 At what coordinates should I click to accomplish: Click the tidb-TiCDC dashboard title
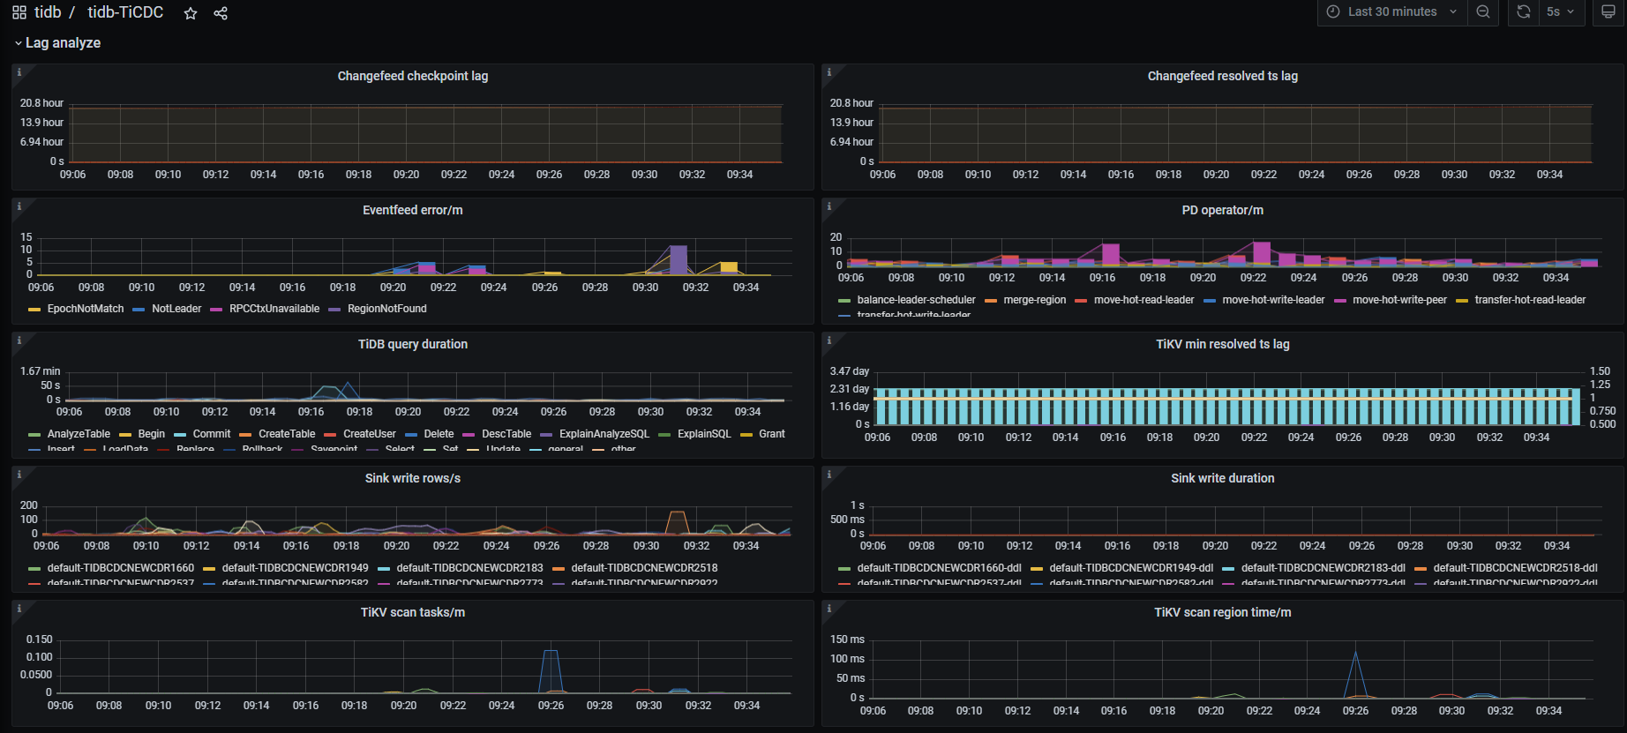[125, 12]
